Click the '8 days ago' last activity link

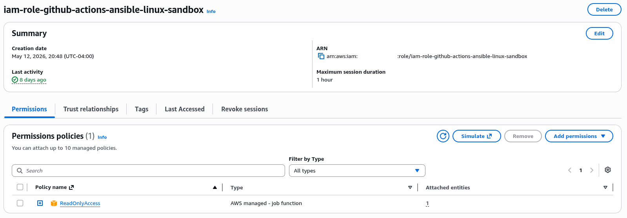click(x=33, y=80)
